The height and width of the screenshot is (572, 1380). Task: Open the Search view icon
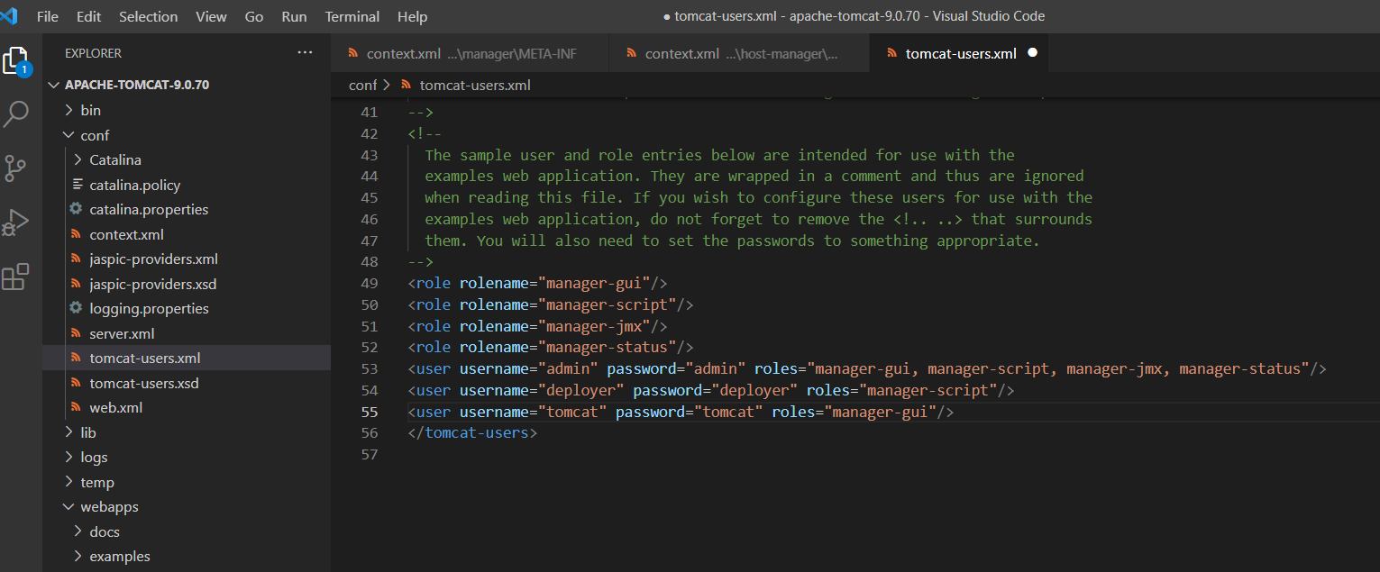point(16,114)
